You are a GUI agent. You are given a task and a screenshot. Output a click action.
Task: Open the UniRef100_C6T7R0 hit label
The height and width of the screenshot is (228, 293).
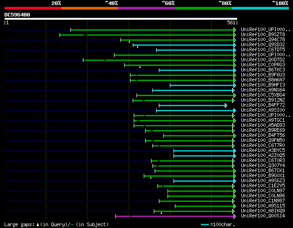263,146
